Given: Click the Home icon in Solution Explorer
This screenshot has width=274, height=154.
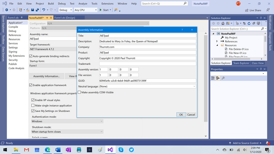Looking at the screenshot, I should [x=223, y=23].
